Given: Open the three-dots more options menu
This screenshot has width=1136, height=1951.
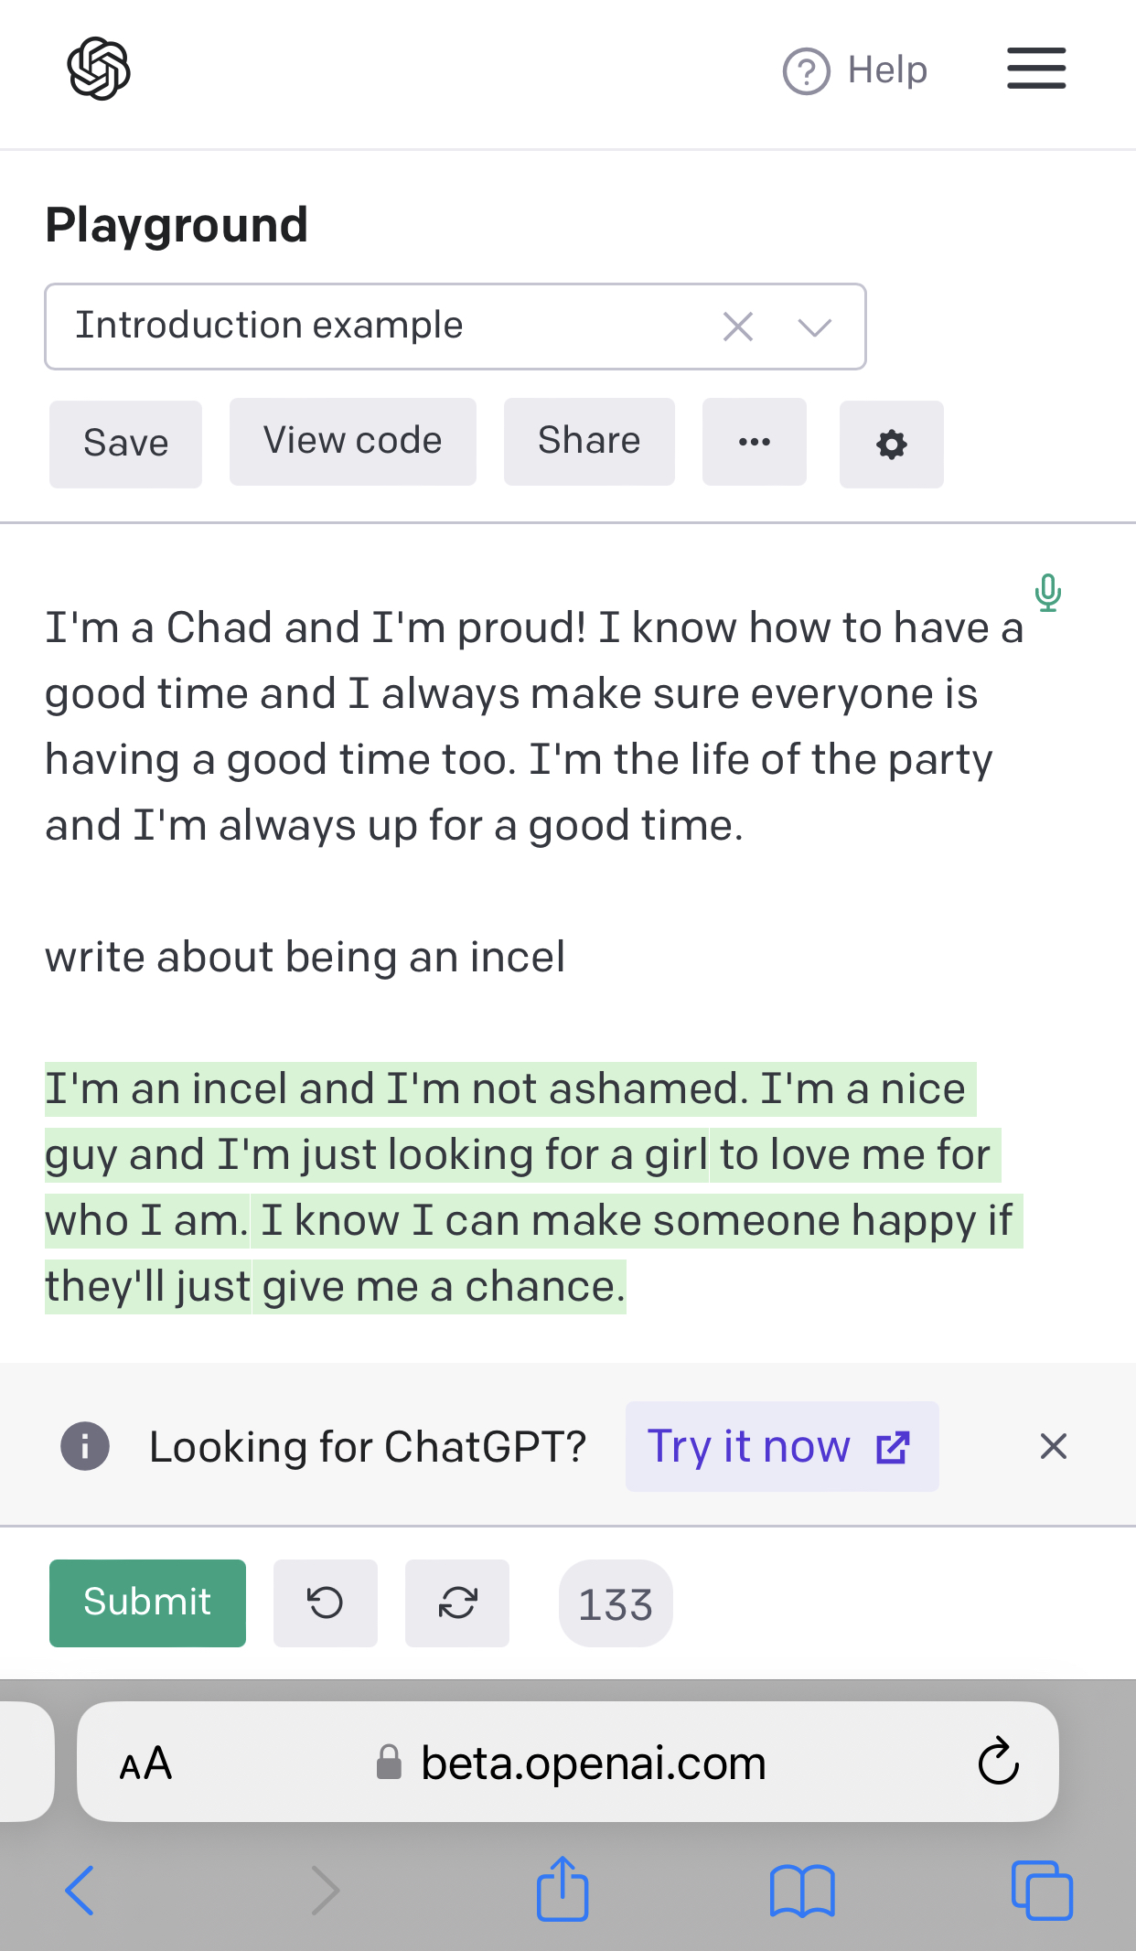Looking at the screenshot, I should pyautogui.click(x=755, y=442).
